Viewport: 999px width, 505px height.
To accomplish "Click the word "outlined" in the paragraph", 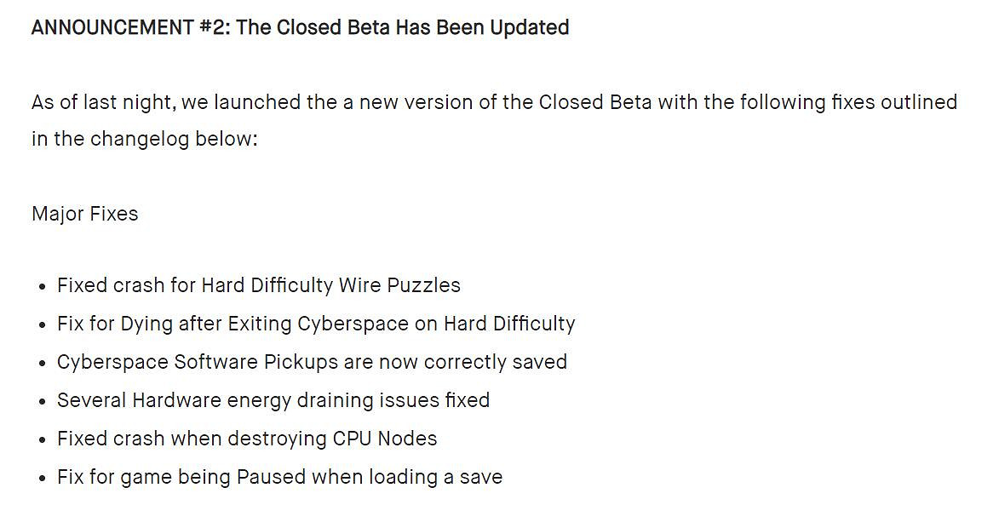I will coord(915,102).
